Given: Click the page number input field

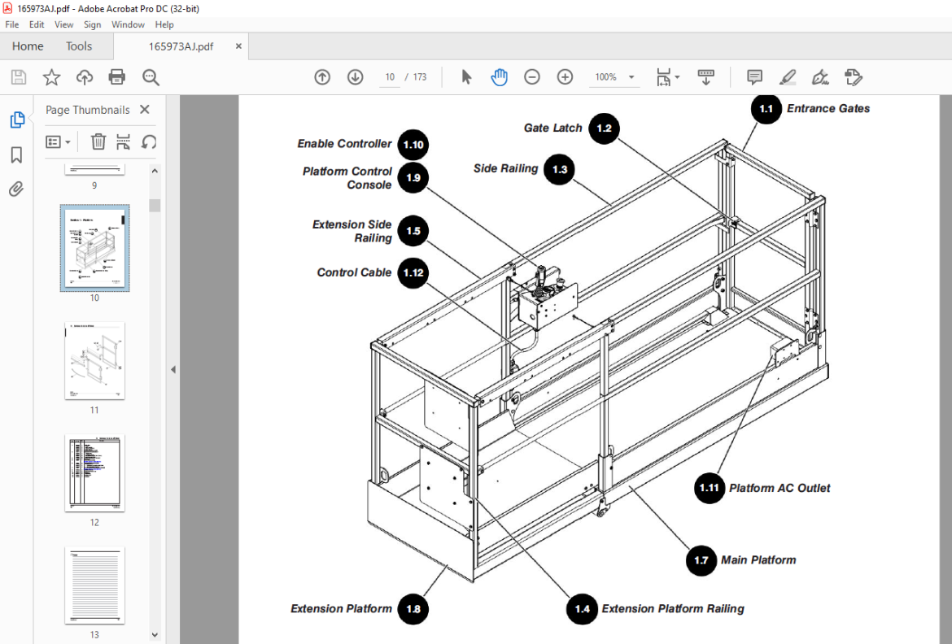Looking at the screenshot, I should (x=390, y=77).
